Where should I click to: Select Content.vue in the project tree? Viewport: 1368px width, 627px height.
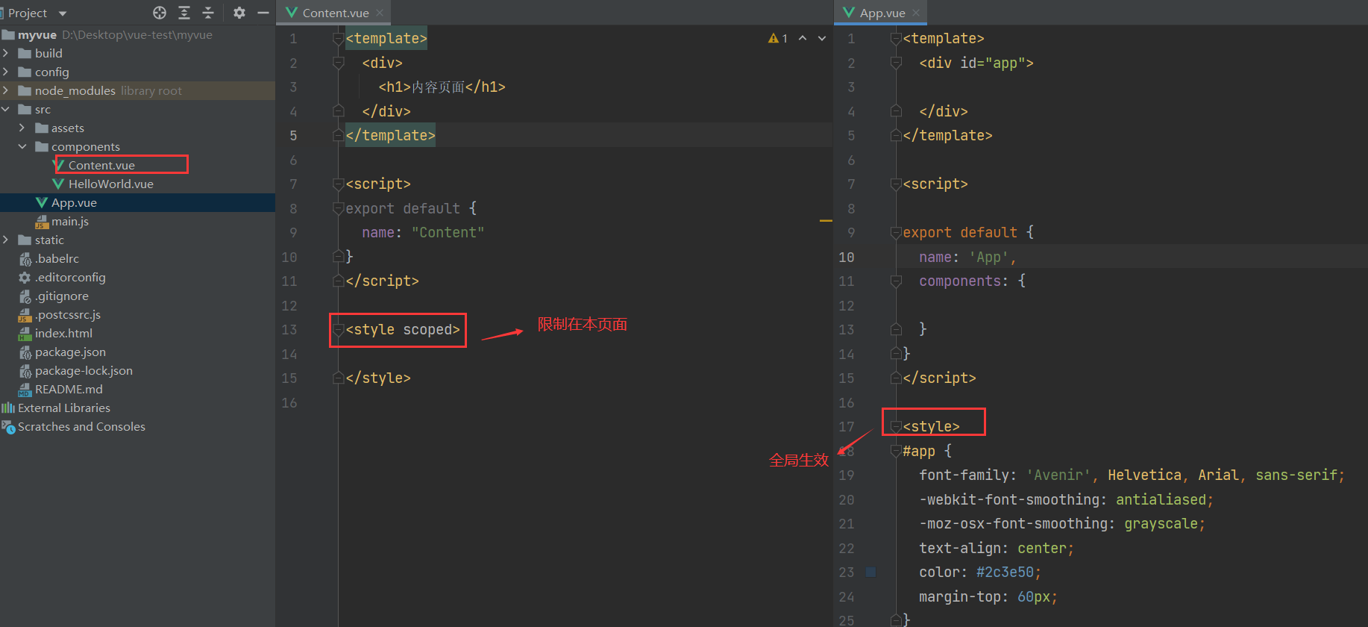[x=101, y=165]
